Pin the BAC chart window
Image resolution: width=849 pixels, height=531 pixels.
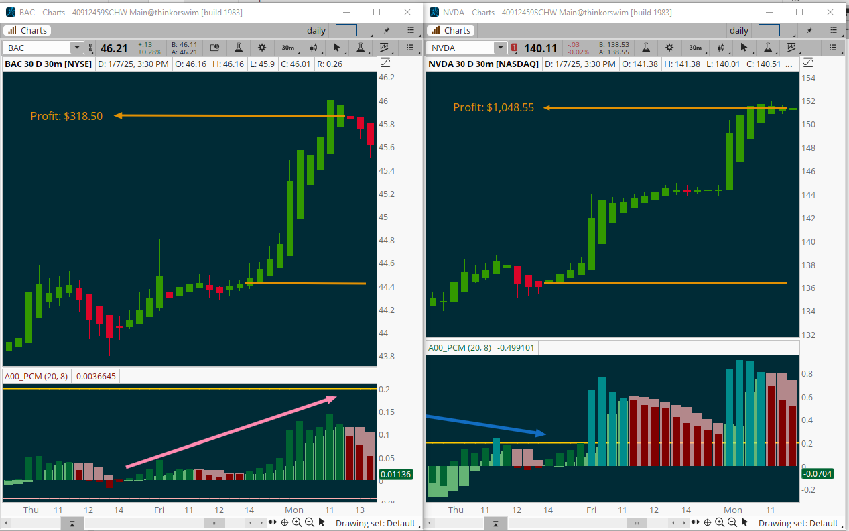point(387,30)
